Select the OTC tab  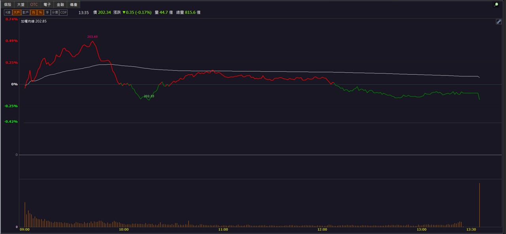coord(34,5)
